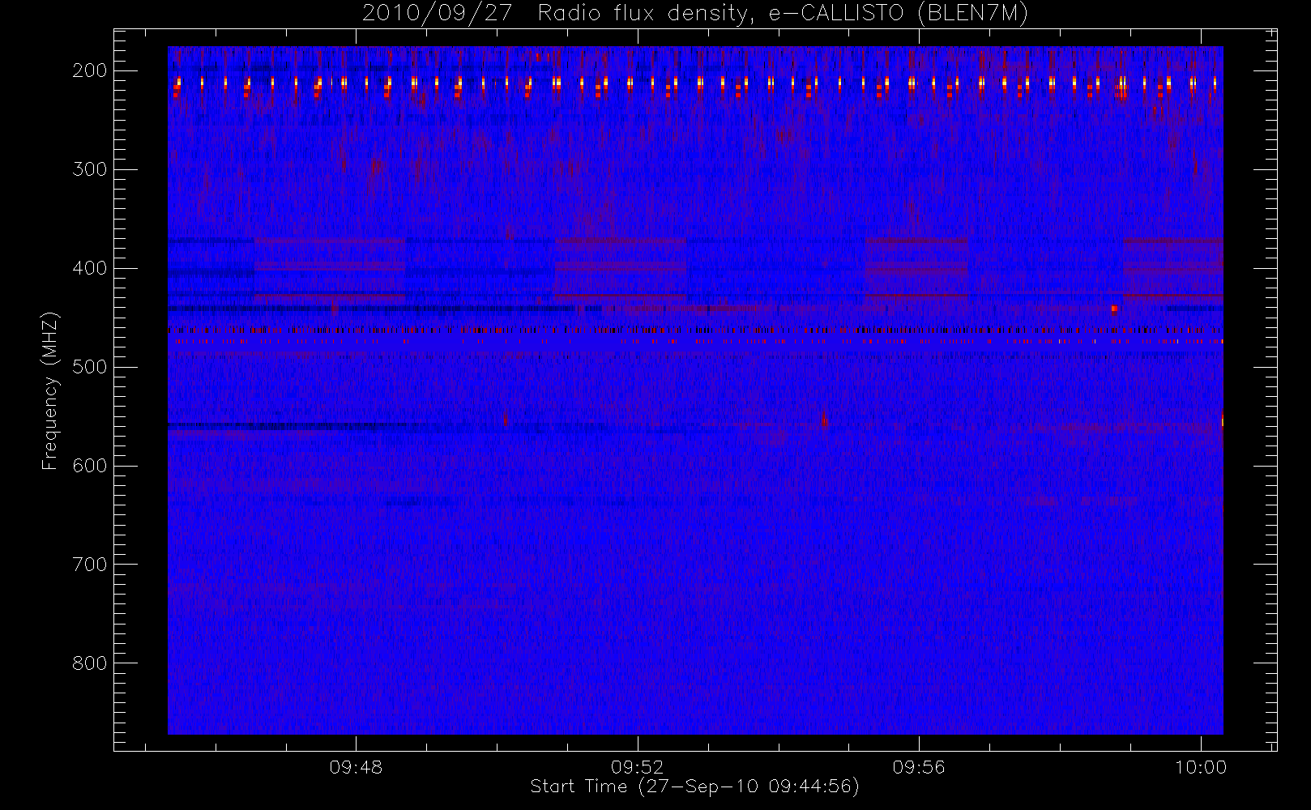
Task: Click the 09:52 time tick label
Action: 637,767
